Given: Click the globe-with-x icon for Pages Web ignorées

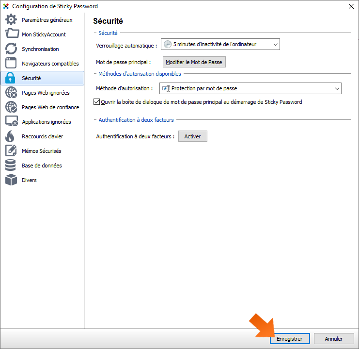Looking at the screenshot, I should point(11,93).
